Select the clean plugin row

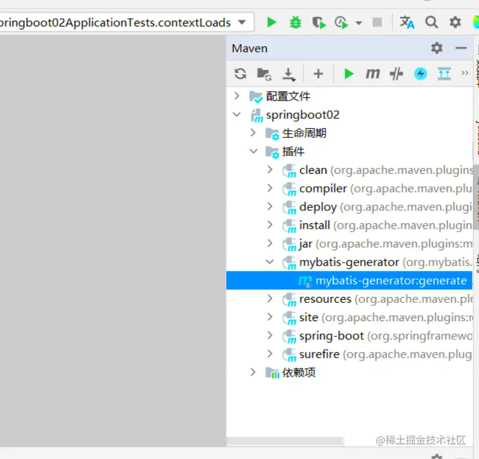click(x=349, y=170)
